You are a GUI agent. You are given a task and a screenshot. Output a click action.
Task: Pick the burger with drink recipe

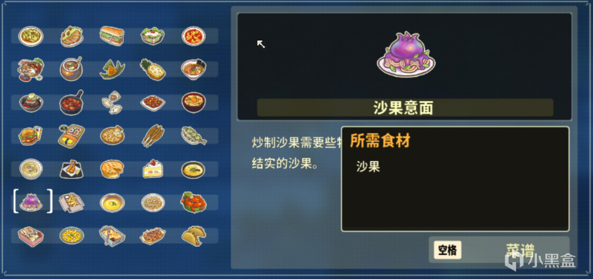31,135
